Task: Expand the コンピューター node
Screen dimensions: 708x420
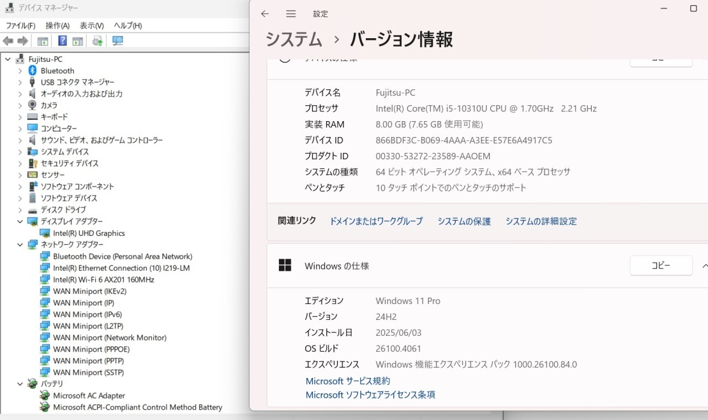Action: coord(20,129)
